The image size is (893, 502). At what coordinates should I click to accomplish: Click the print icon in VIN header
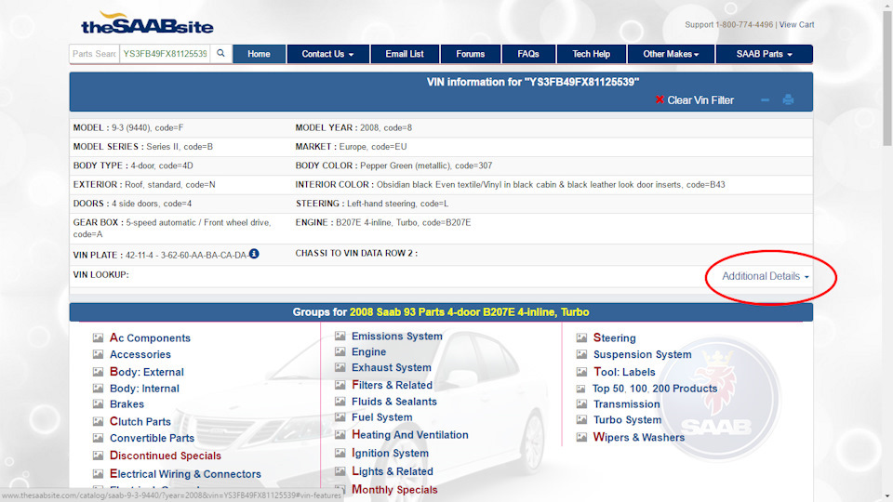788,99
